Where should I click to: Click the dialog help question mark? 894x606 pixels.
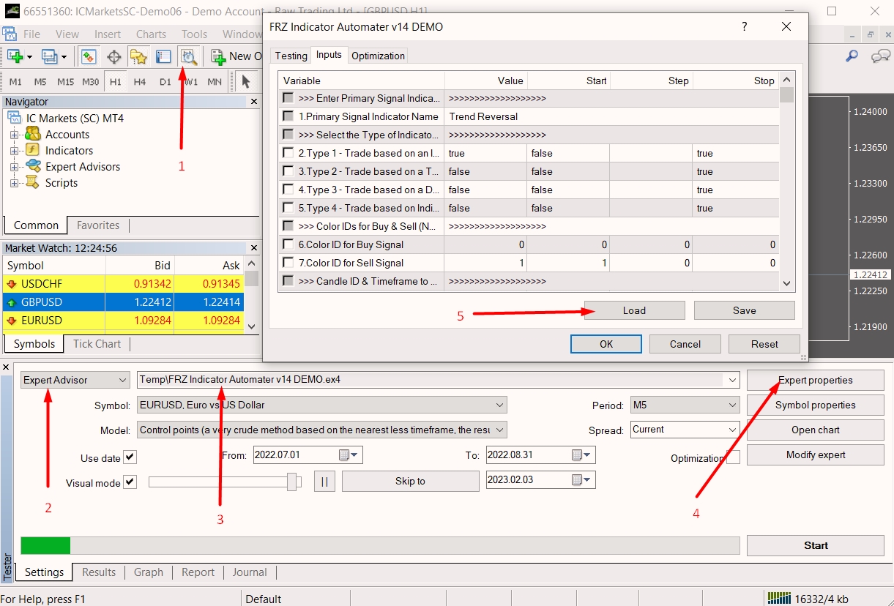(x=745, y=26)
